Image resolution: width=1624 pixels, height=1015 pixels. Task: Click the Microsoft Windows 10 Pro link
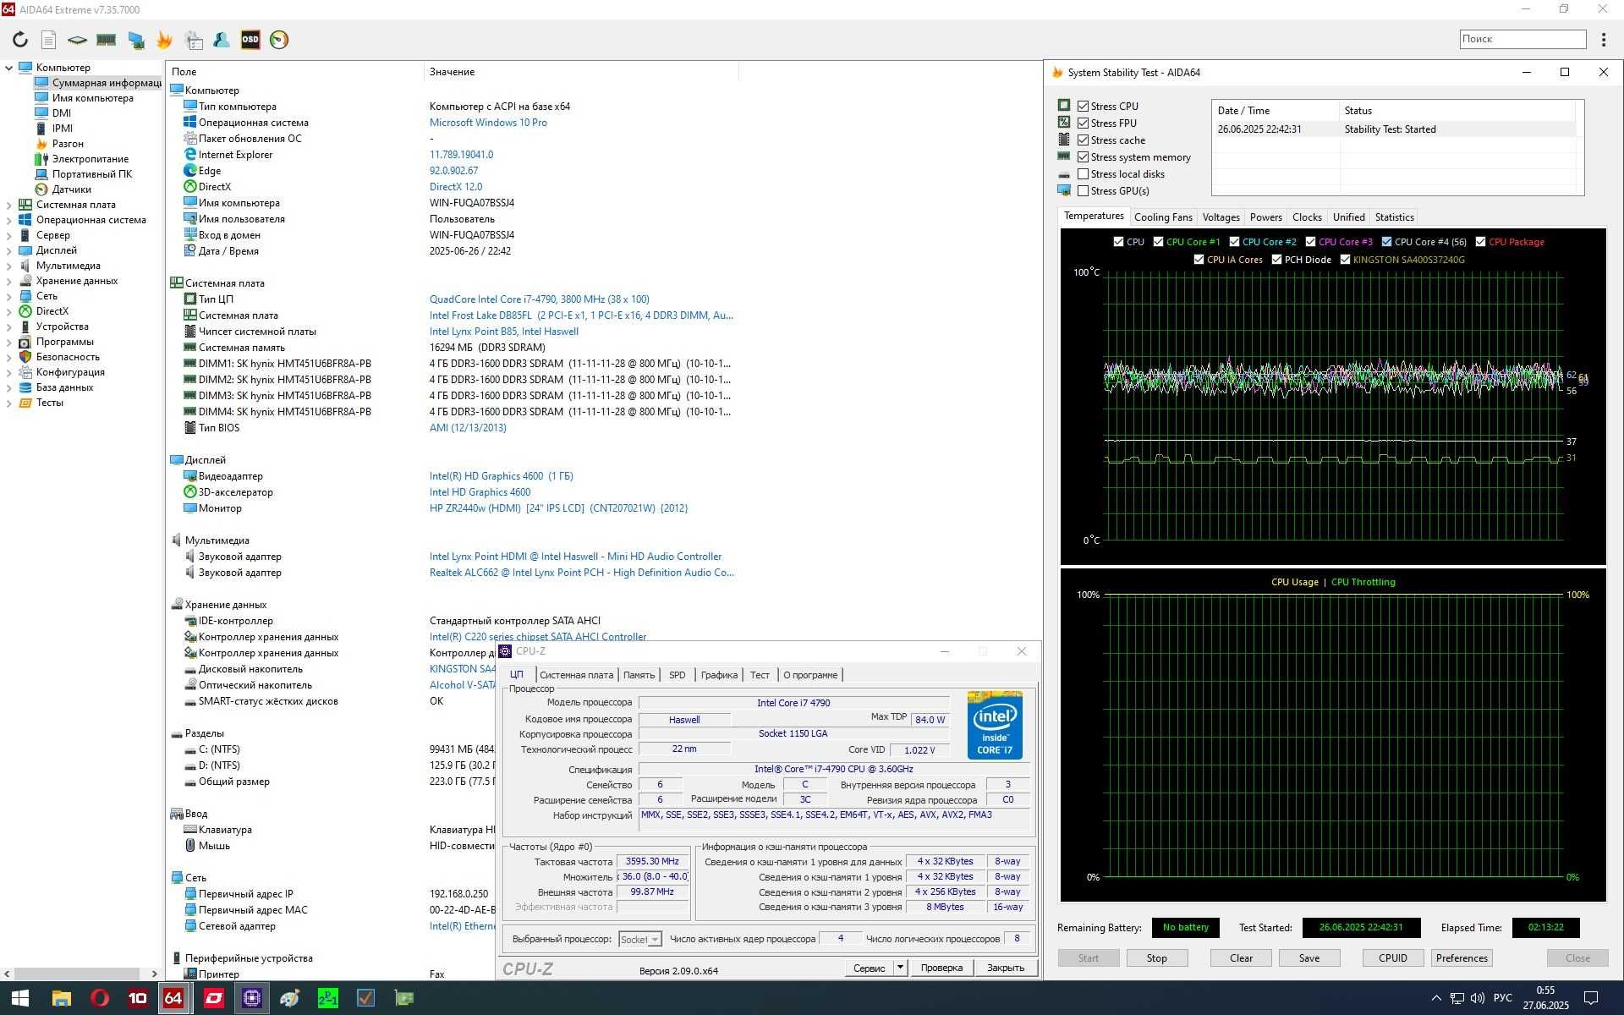click(x=488, y=123)
